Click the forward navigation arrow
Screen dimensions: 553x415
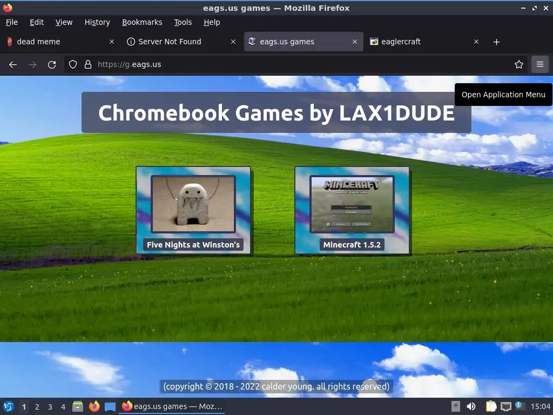pos(32,65)
